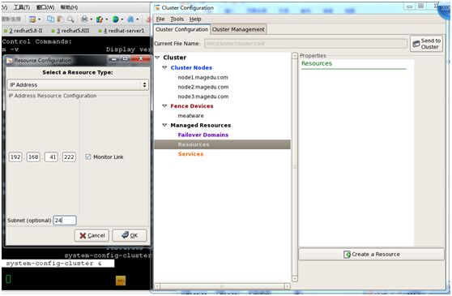Click the horizontal scrollbar right arrow
This screenshot has height=296, width=452.
(288, 286)
